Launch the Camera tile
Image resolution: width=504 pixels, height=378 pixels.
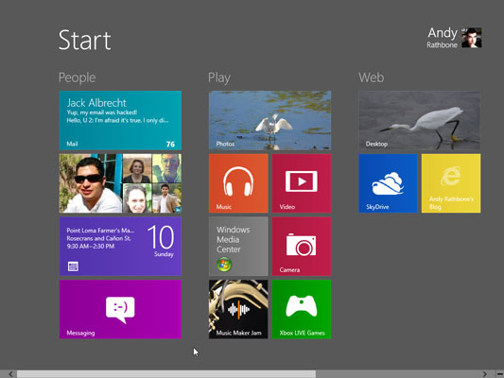click(x=302, y=247)
